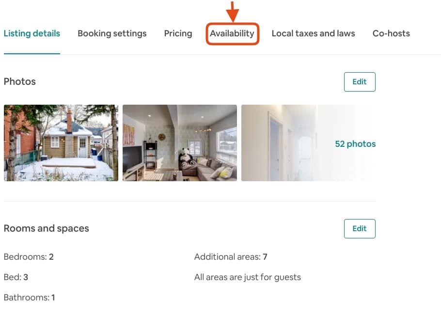Click Edit next to Photos
The height and width of the screenshot is (329, 441).
pos(360,81)
